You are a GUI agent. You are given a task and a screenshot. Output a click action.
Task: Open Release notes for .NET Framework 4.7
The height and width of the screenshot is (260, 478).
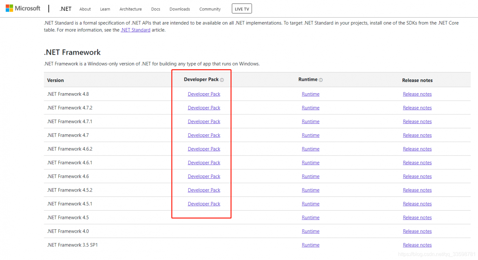[417, 135]
